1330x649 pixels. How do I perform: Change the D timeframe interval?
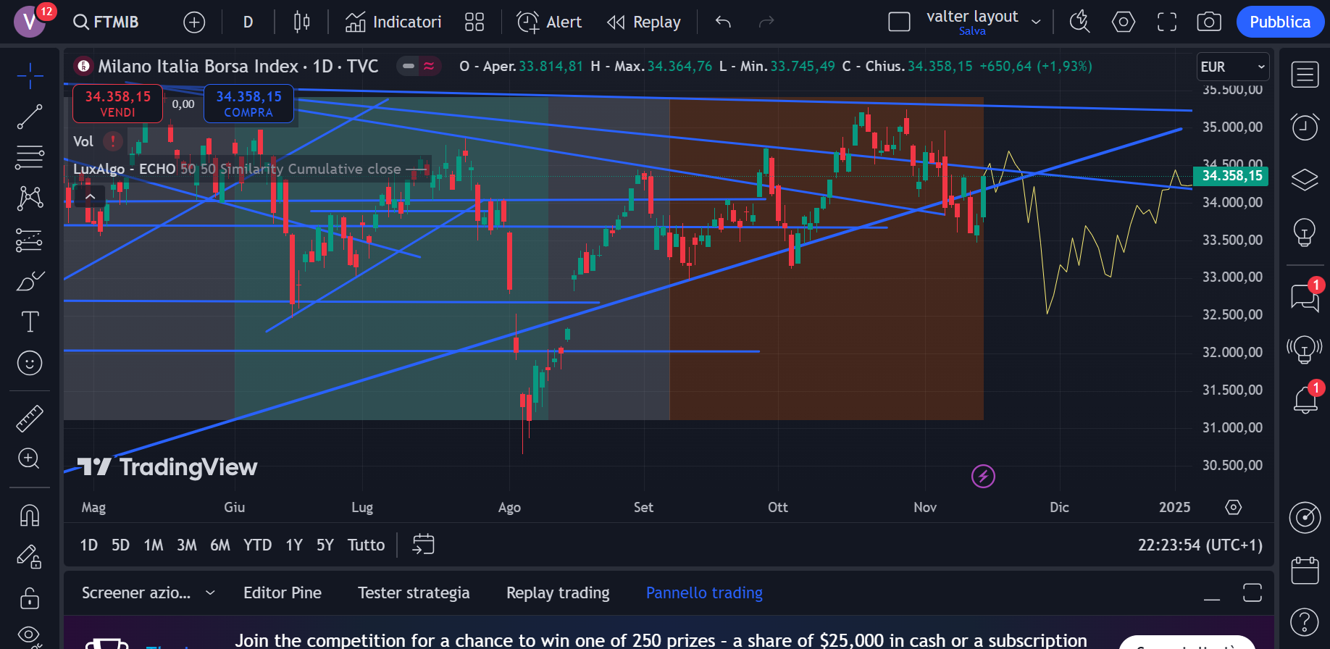tap(248, 22)
